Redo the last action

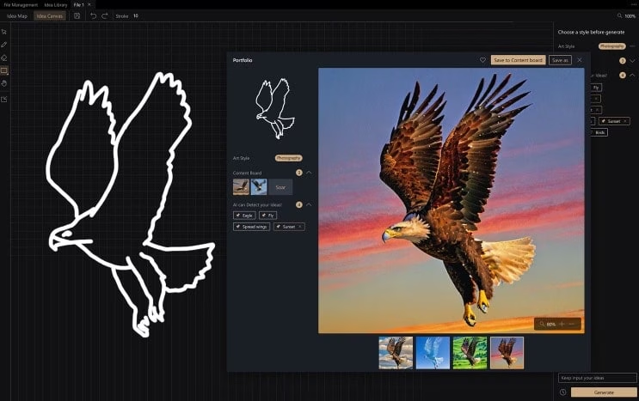click(105, 15)
